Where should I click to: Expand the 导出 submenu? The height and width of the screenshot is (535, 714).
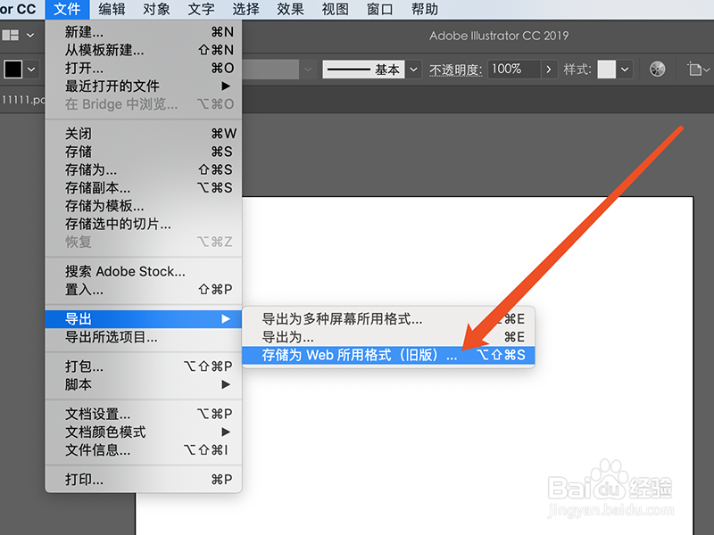point(144,319)
